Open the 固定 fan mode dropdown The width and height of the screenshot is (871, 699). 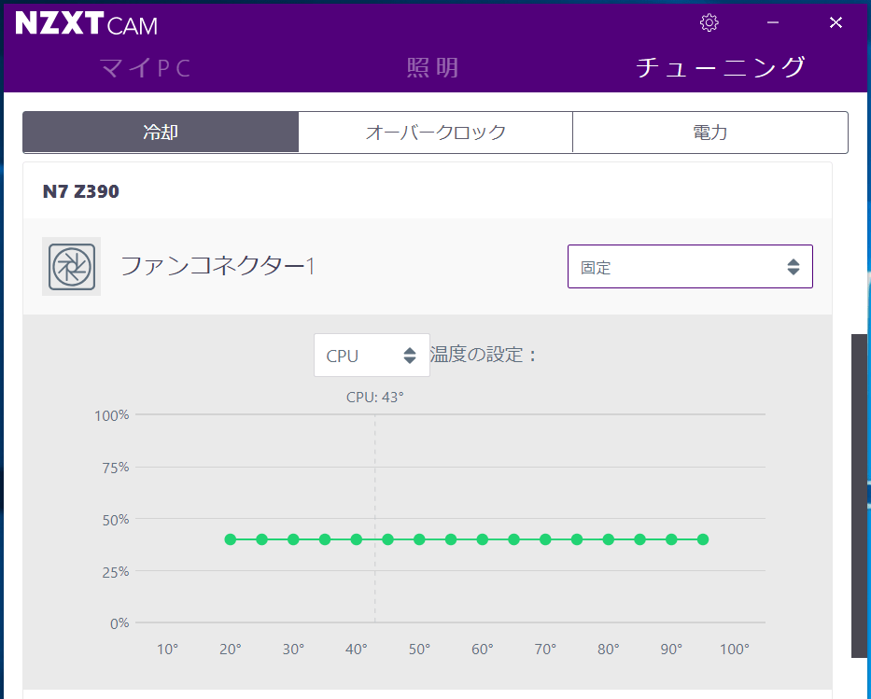690,267
